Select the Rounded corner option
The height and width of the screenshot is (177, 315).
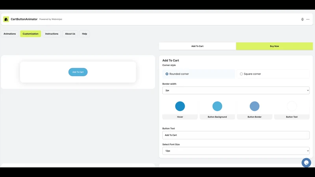[198, 74]
